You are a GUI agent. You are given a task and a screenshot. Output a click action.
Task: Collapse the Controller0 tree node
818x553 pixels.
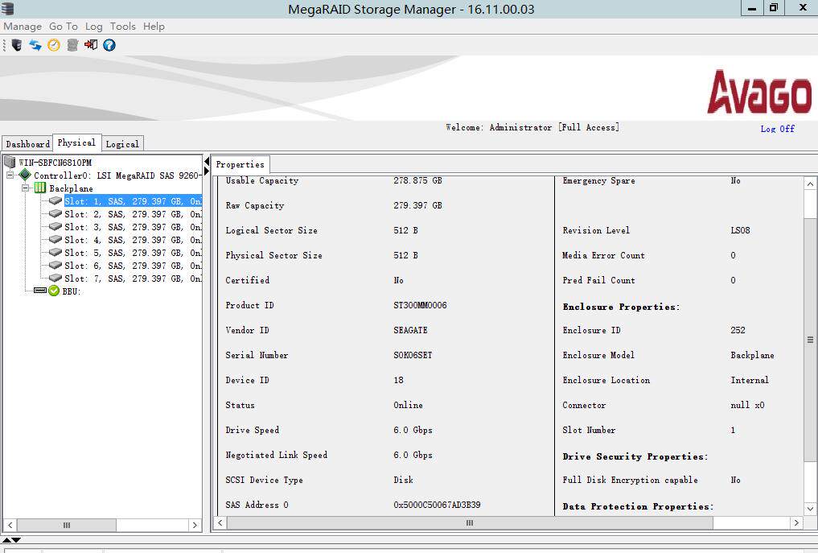pyautogui.click(x=10, y=175)
